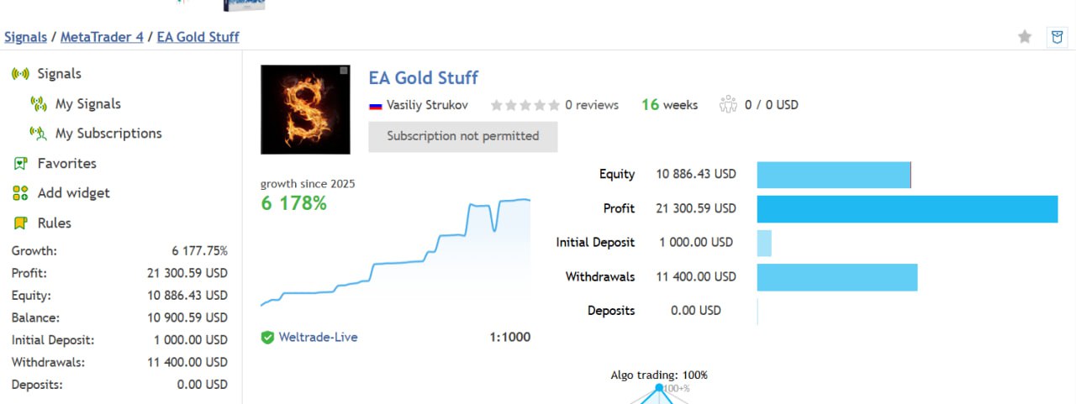This screenshot has height=404, width=1076.
Task: Open the Signals sidebar menu item
Action: point(59,74)
